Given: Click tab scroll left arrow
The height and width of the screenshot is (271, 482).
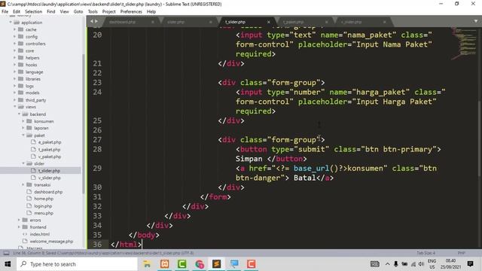Looking at the screenshot, I should [92, 21].
